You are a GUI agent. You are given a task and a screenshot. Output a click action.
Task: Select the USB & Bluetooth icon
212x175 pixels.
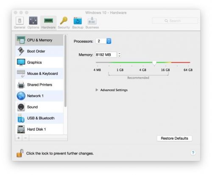click(x=21, y=118)
